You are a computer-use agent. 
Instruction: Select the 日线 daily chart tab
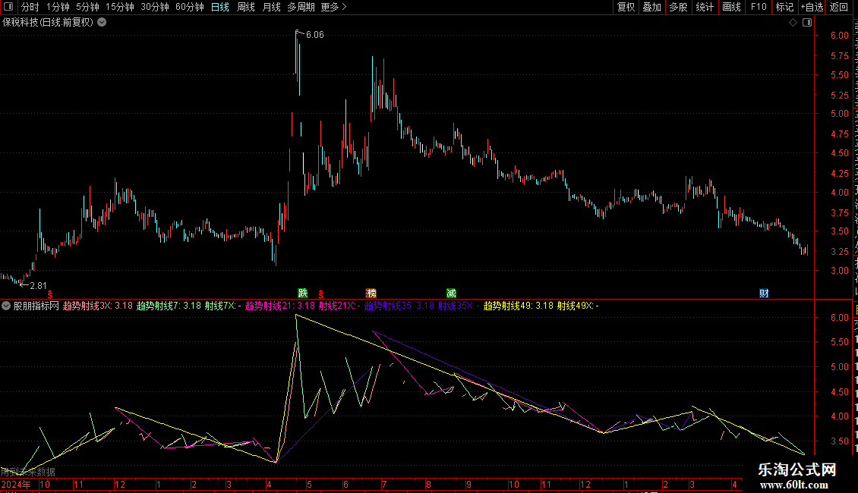pos(220,7)
